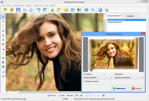Click the scroll effect preview image
This screenshot has height=101, width=149.
(x=113, y=54)
